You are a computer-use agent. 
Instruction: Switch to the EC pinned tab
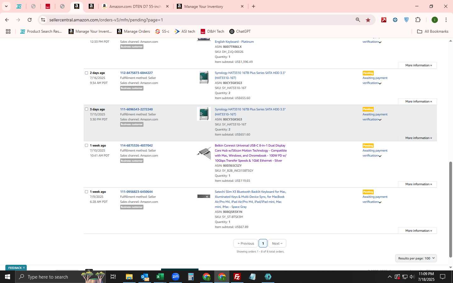[x=19, y=6]
